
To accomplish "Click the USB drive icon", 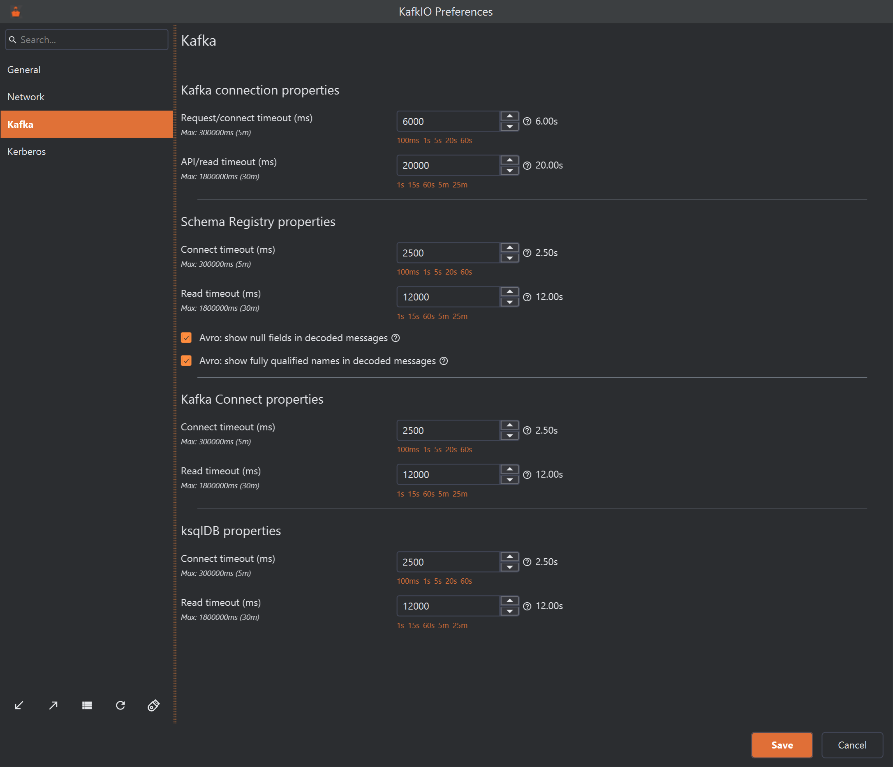I will click(153, 705).
